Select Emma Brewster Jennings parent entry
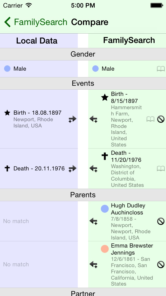 127,264
